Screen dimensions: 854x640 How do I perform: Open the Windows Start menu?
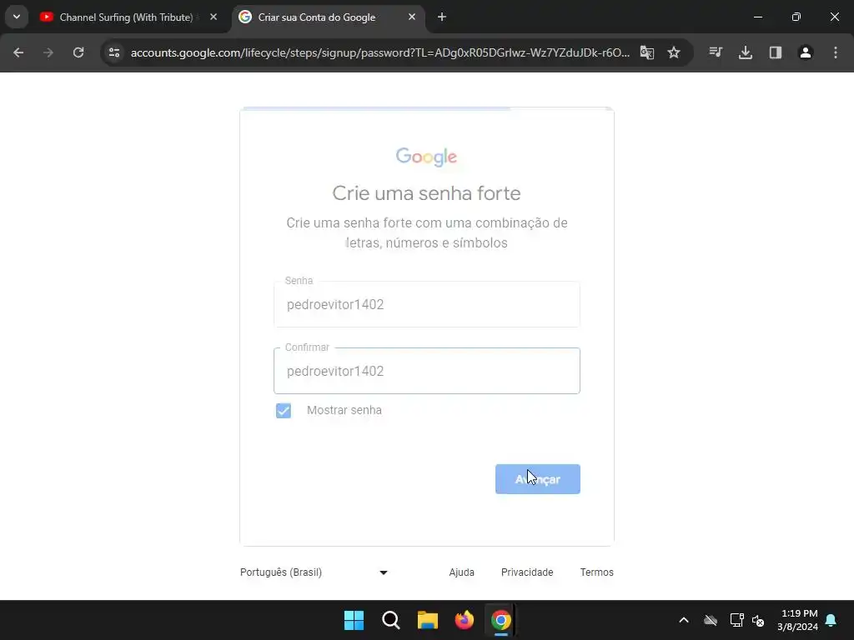(x=354, y=620)
